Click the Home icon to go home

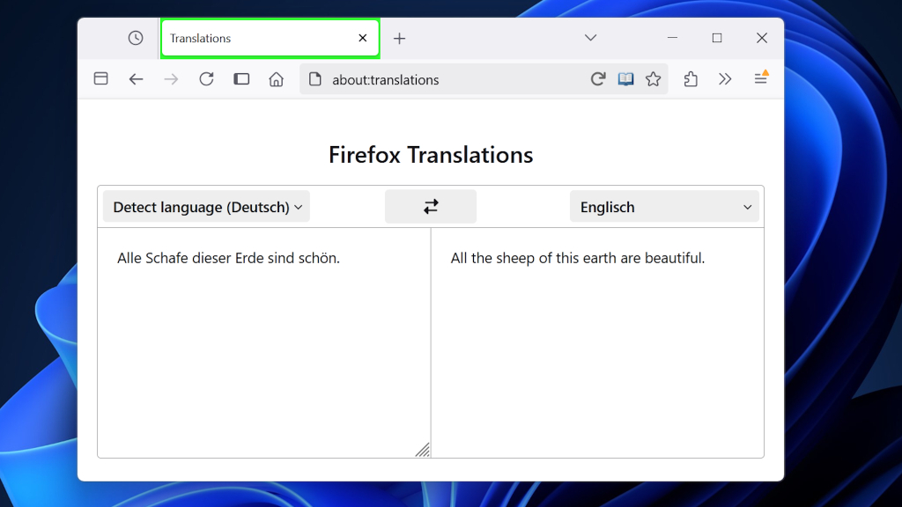pos(276,79)
